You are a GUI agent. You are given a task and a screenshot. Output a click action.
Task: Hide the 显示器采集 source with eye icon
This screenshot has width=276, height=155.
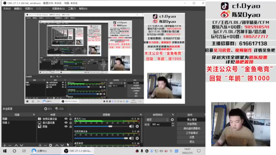click(66, 123)
